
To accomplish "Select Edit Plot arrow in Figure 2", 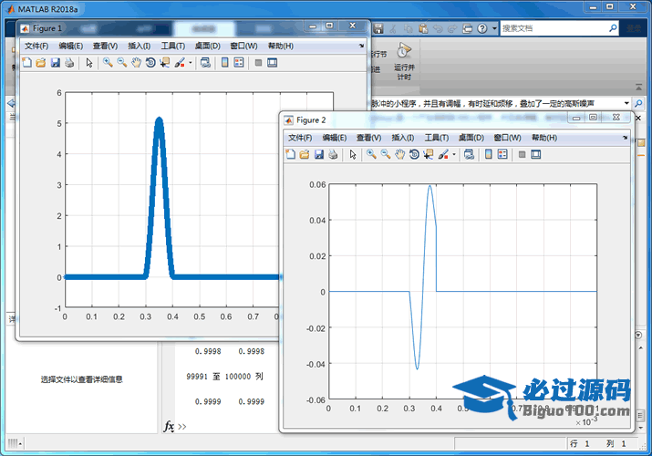I will click(353, 155).
